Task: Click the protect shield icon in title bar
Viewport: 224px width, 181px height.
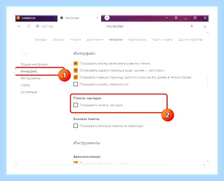Action: pos(167,18)
